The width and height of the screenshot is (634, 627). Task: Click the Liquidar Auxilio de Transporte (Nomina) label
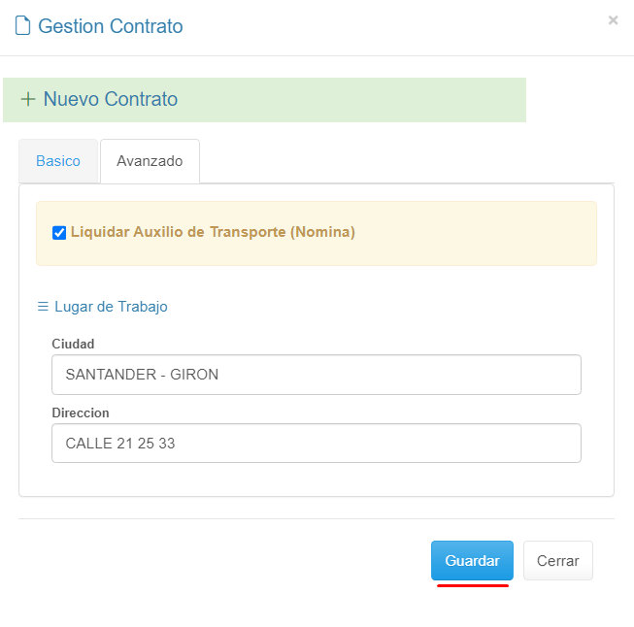pos(213,232)
